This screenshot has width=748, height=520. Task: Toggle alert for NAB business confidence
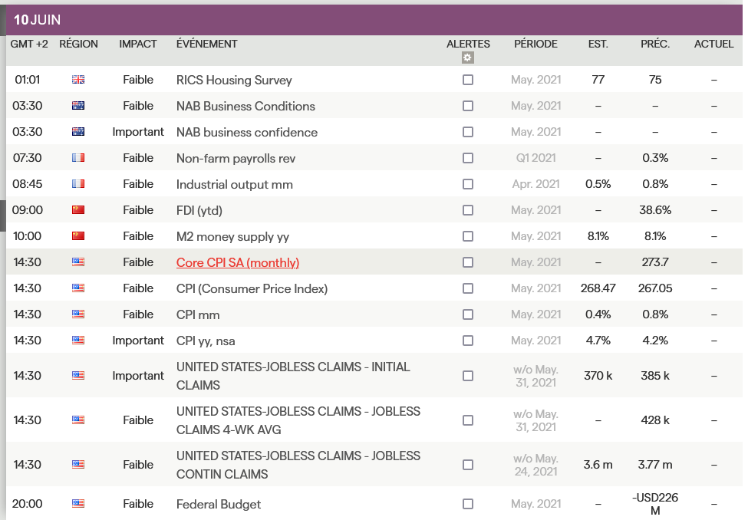point(468,132)
